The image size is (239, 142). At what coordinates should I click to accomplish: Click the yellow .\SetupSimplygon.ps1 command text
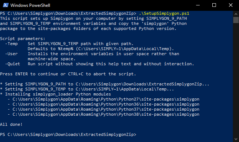164,13
